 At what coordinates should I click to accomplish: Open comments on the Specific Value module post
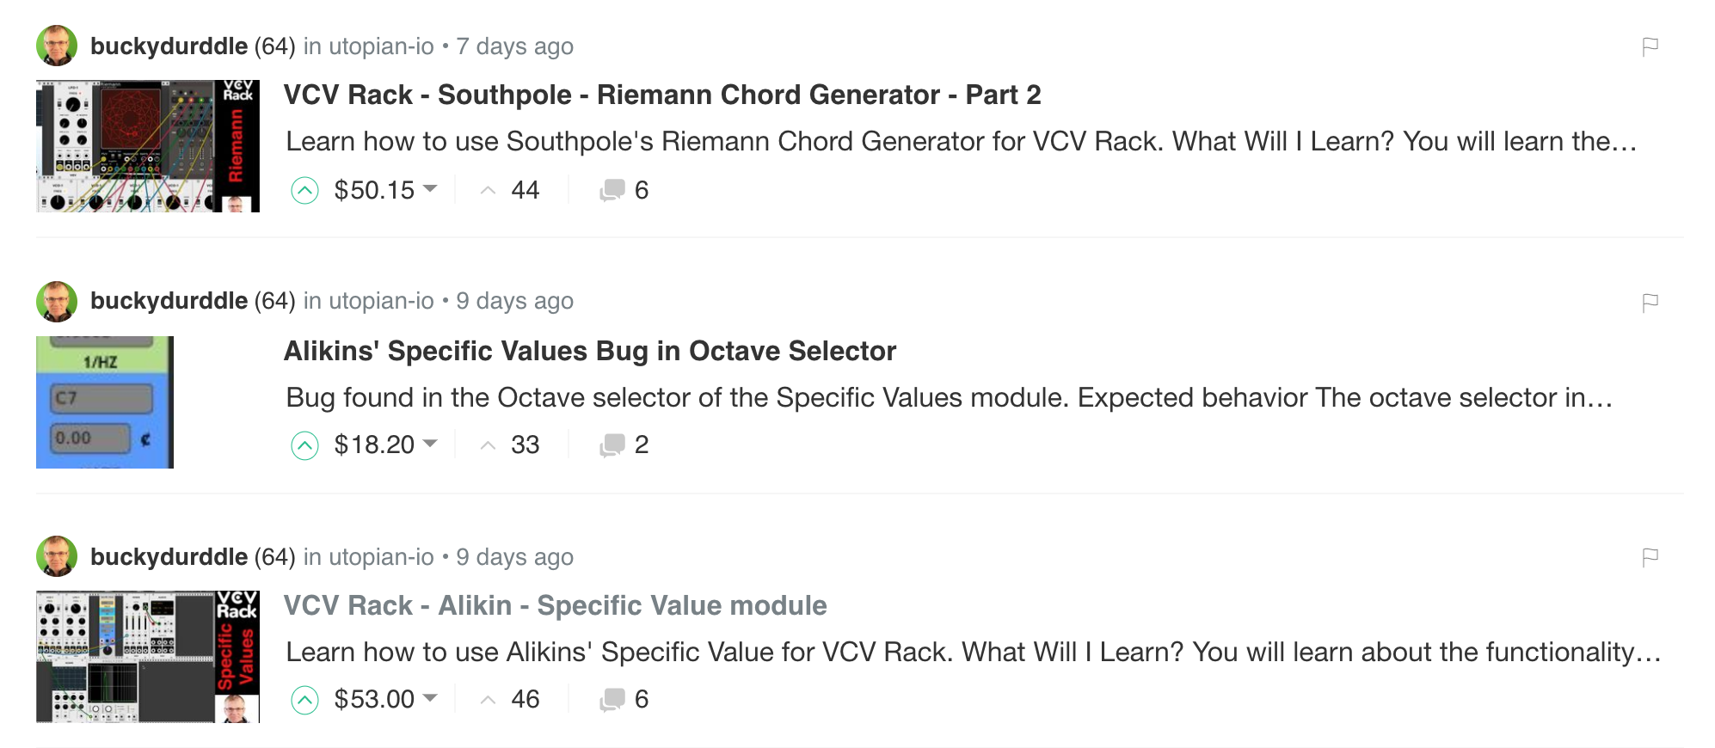point(624,700)
